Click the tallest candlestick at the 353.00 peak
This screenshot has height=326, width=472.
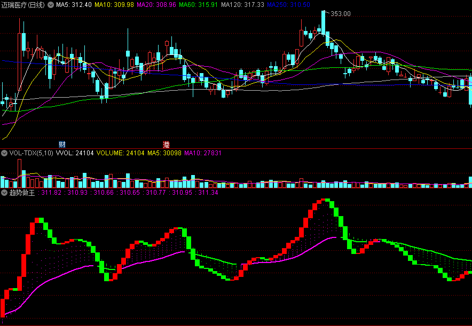[x=323, y=23]
